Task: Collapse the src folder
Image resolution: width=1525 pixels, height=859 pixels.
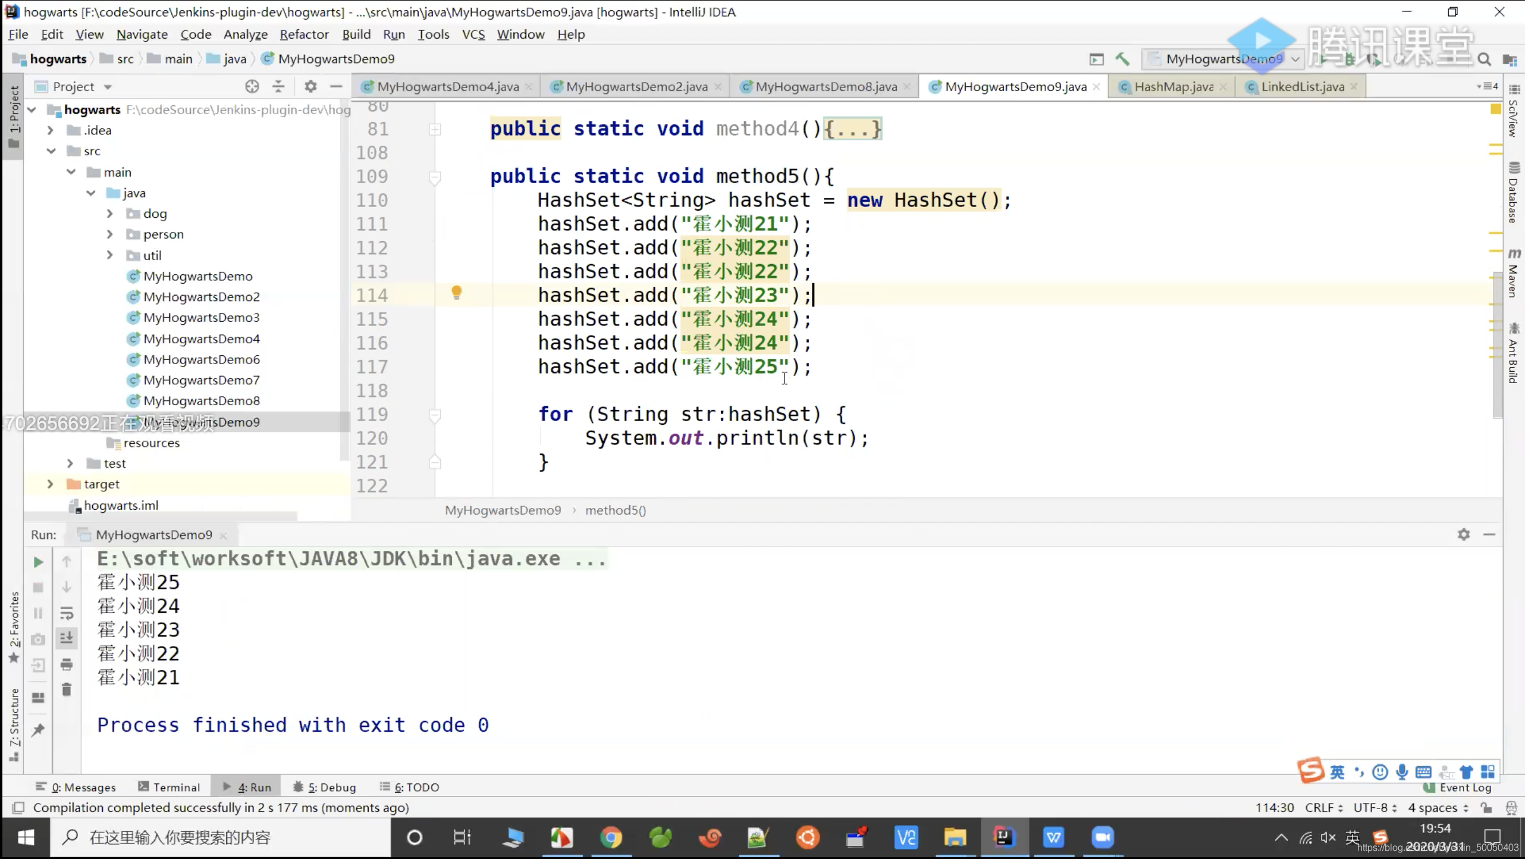Action: [51, 151]
